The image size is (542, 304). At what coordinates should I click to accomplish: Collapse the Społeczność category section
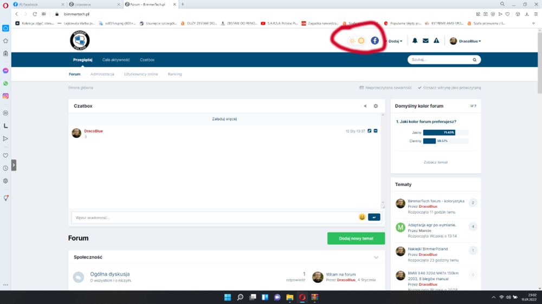pyautogui.click(x=376, y=257)
